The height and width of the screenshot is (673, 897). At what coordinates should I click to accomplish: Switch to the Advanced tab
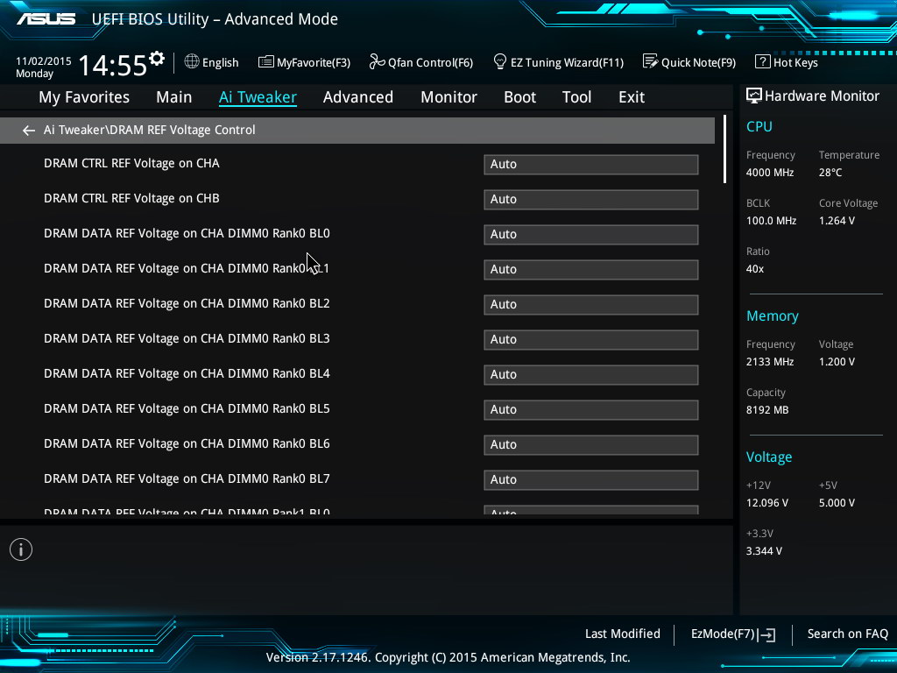point(357,97)
